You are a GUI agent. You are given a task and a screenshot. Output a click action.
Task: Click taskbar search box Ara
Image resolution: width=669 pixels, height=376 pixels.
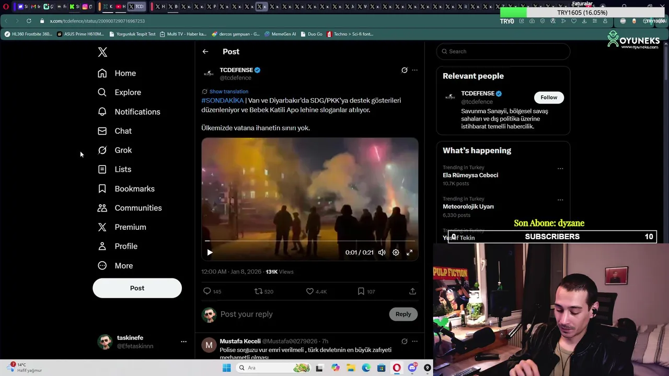[273, 368]
